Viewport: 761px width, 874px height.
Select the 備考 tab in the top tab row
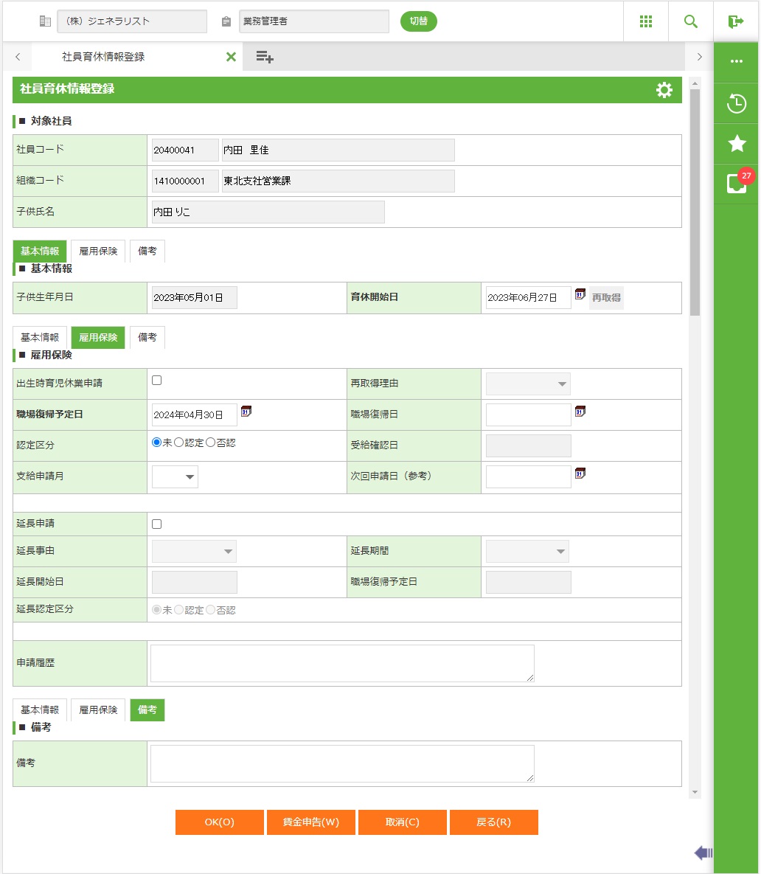tap(147, 252)
